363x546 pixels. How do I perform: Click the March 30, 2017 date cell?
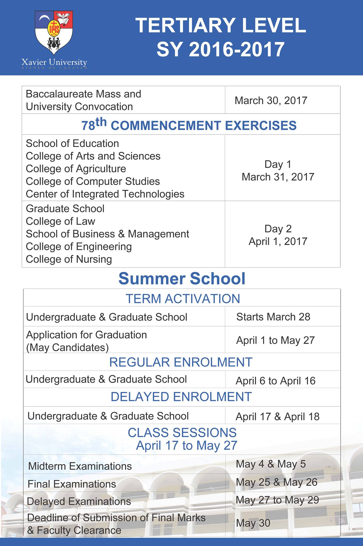(x=271, y=101)
